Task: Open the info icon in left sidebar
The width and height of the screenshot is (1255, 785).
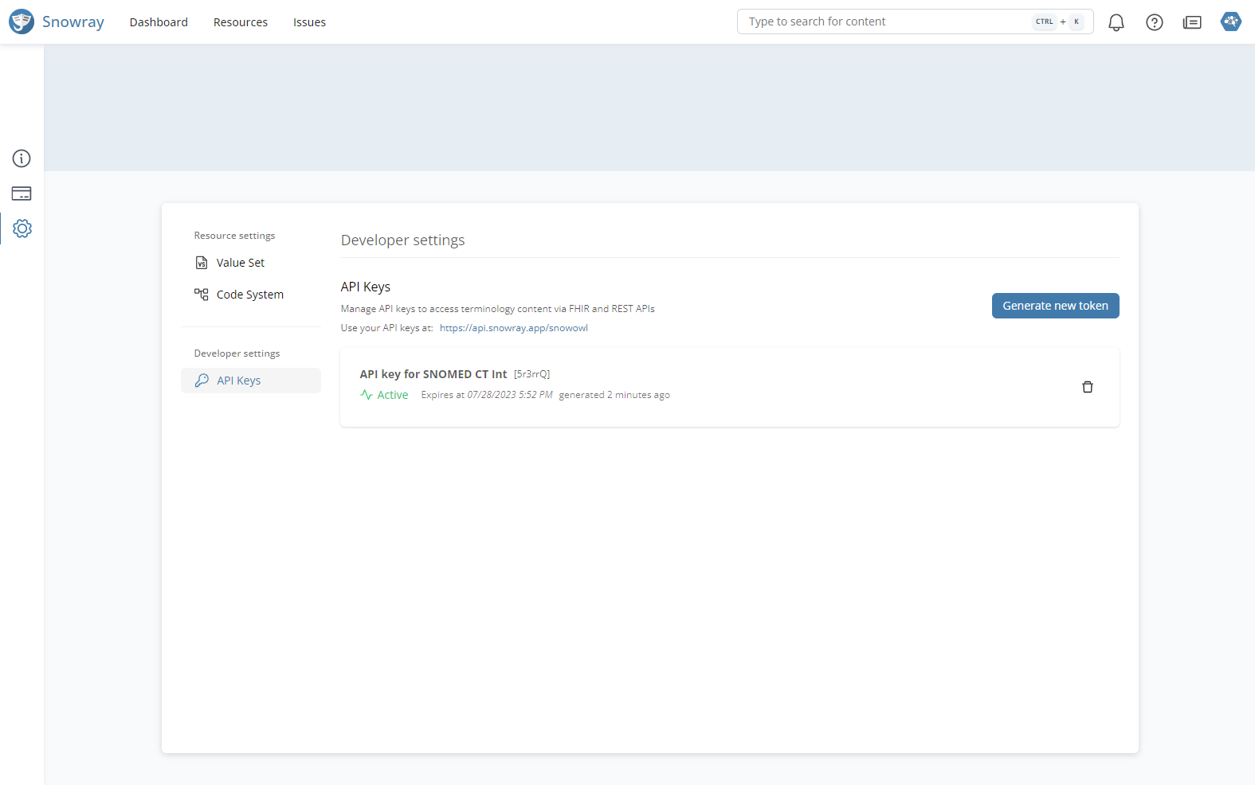Action: (x=22, y=158)
